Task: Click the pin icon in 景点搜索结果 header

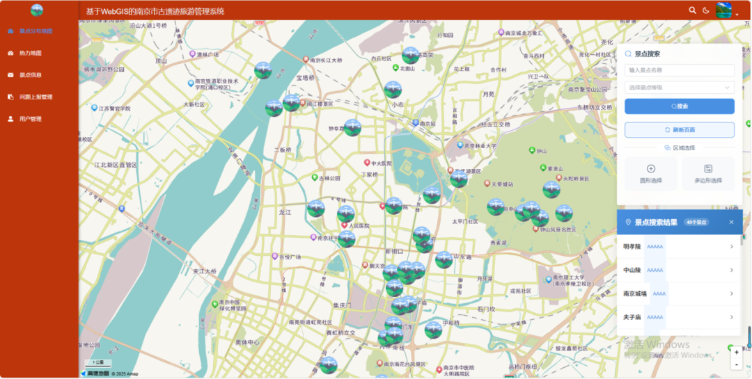Action: (x=628, y=223)
